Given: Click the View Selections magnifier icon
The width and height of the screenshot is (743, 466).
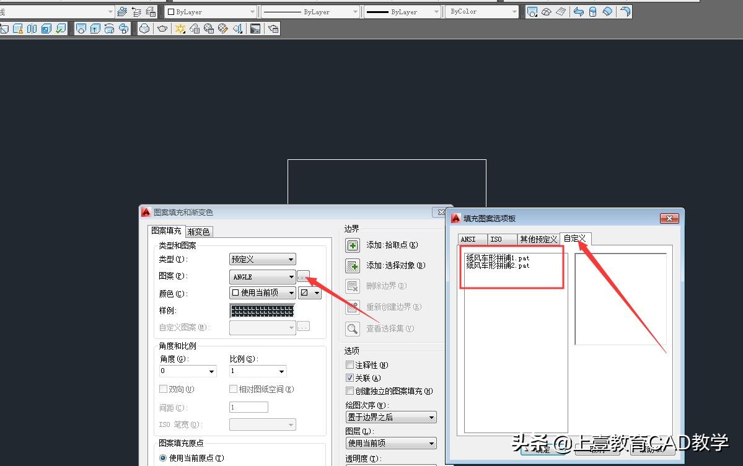Looking at the screenshot, I should pos(352,328).
